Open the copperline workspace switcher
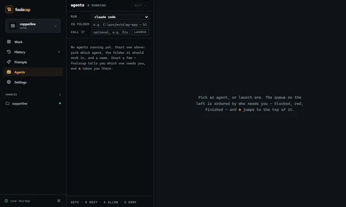Screen dimensions: 346x207 (33, 26)
